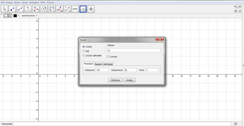Select the Move graphics view tool
Image resolution: width=244 pixels, height=126 pixels.
(x=91, y=9)
